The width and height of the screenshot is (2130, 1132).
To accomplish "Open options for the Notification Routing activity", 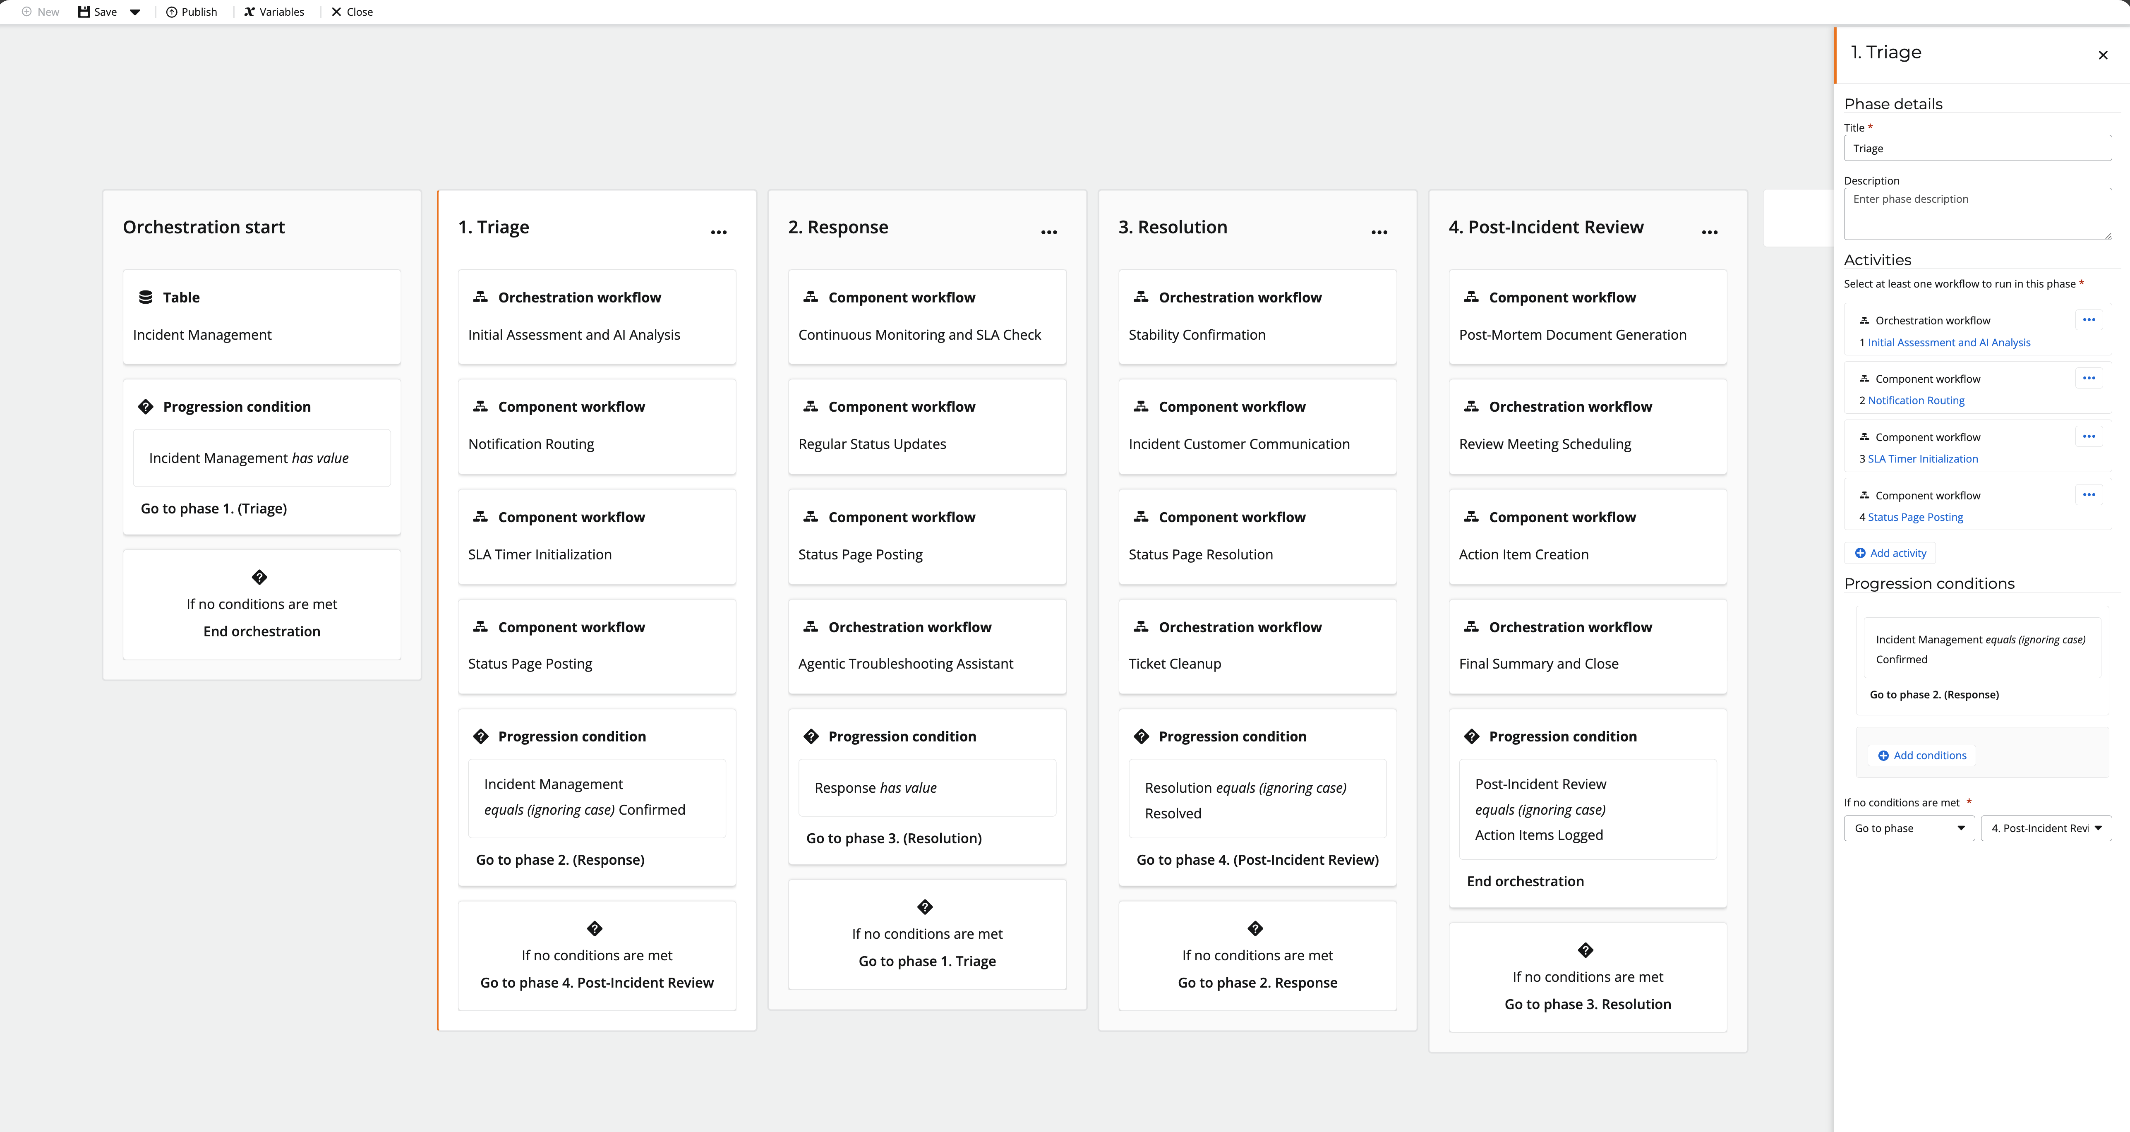I will (x=2088, y=378).
